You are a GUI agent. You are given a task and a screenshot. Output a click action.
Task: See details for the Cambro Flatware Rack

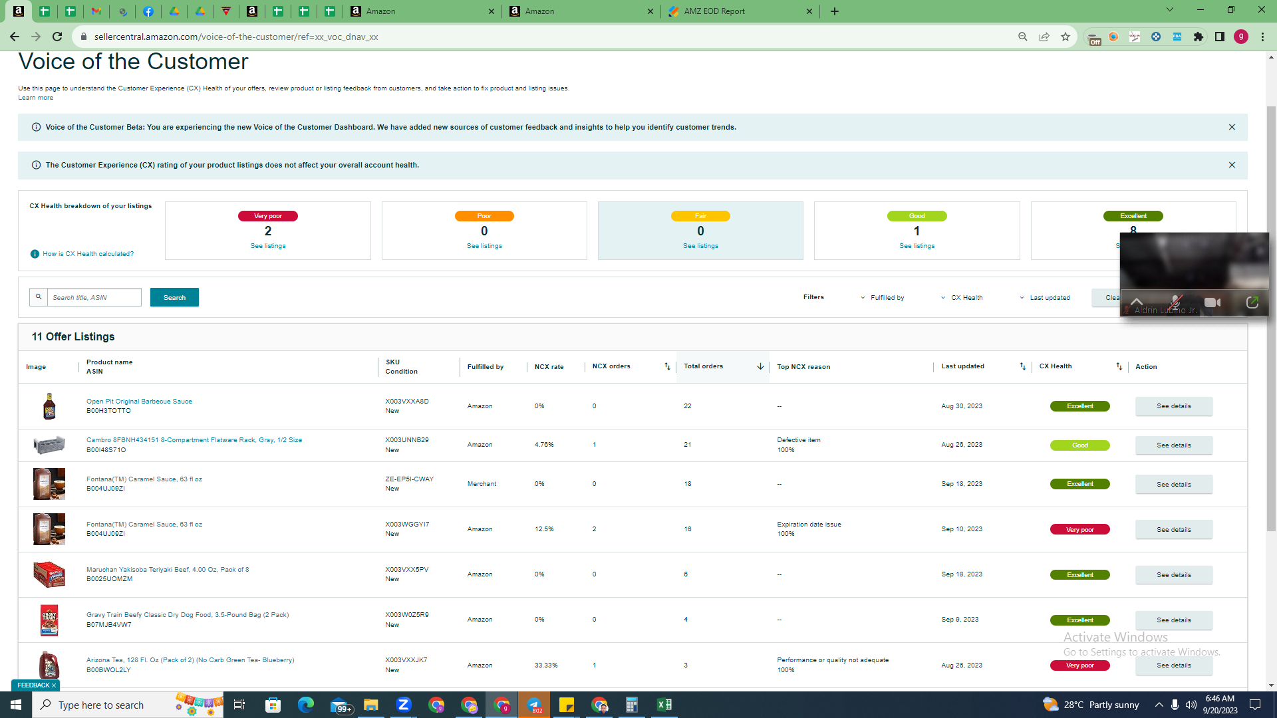pos(1173,445)
